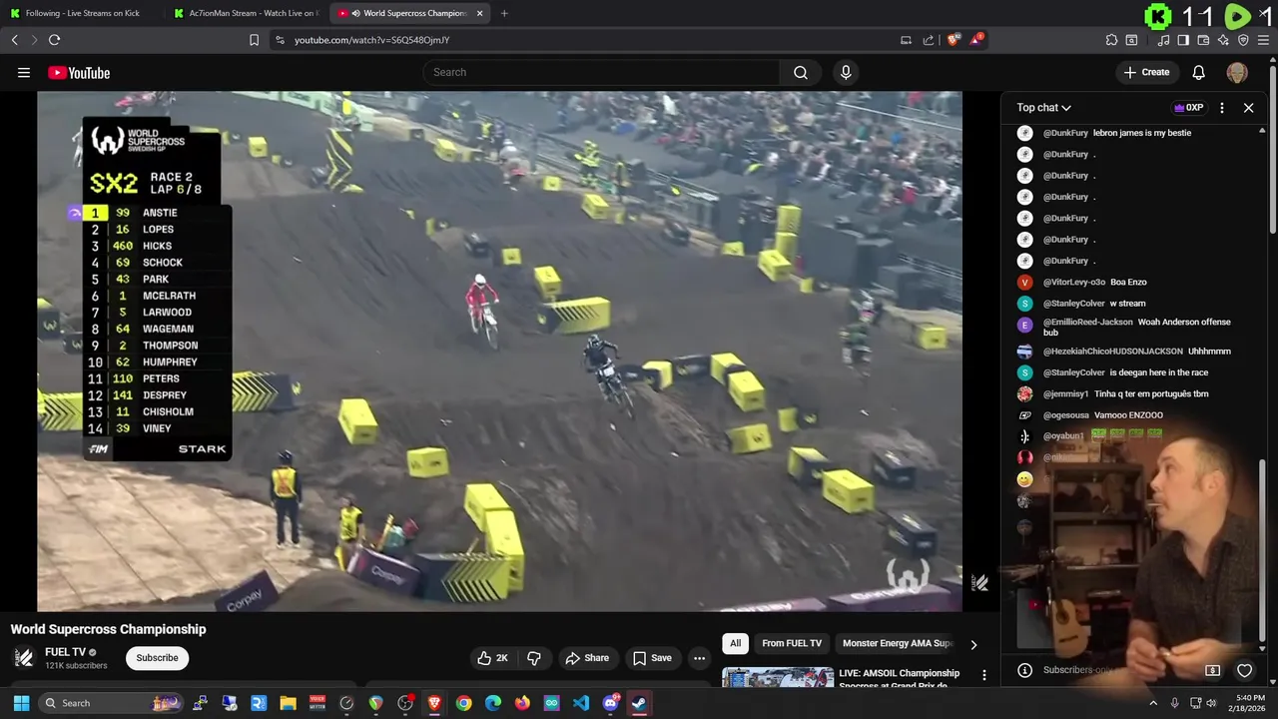Click the browser address bar URL

pos(371,40)
